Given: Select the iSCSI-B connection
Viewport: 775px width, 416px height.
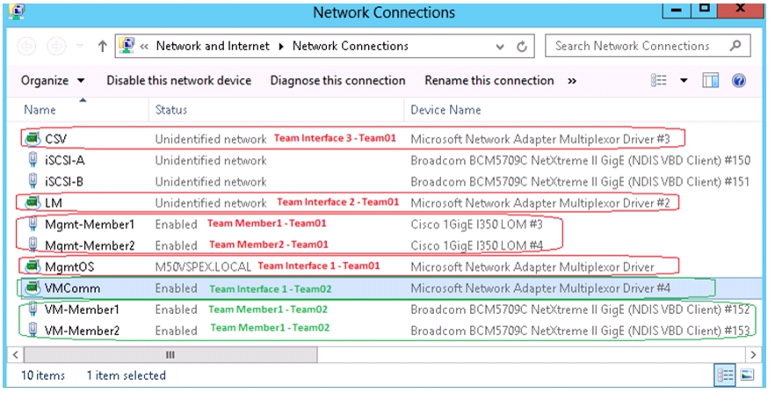Looking at the screenshot, I should (64, 181).
